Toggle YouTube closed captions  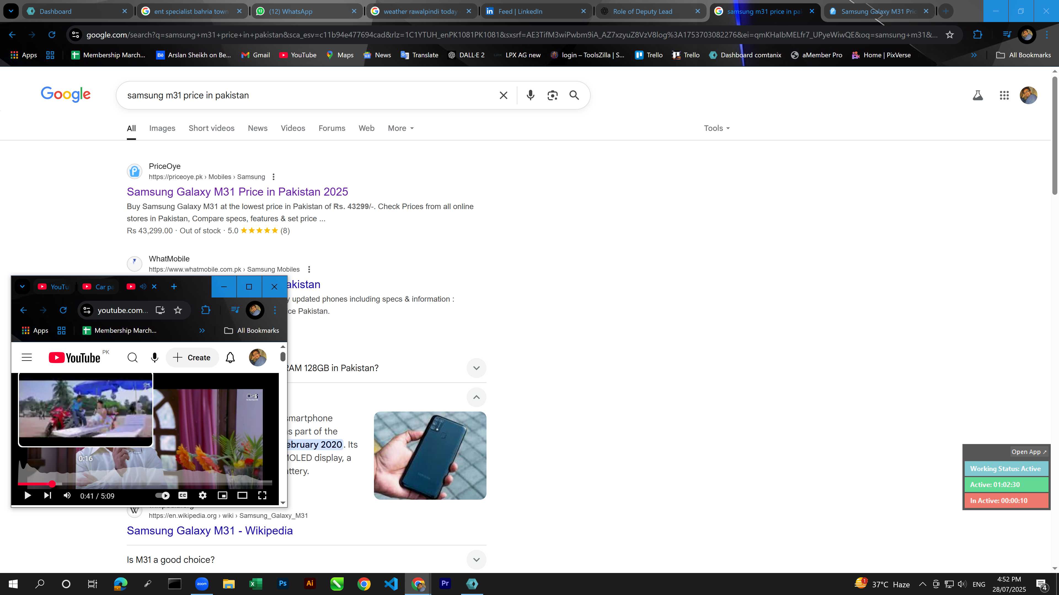pos(183,496)
